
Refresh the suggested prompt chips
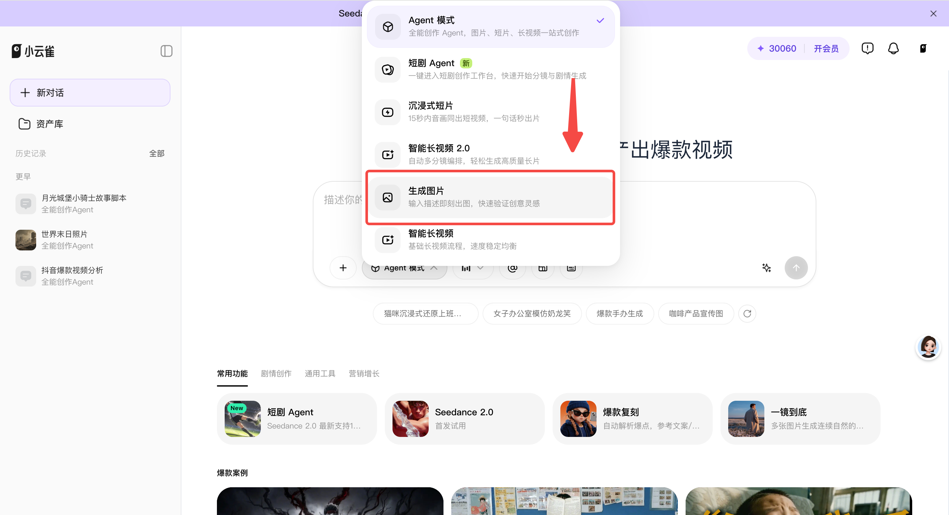click(747, 314)
